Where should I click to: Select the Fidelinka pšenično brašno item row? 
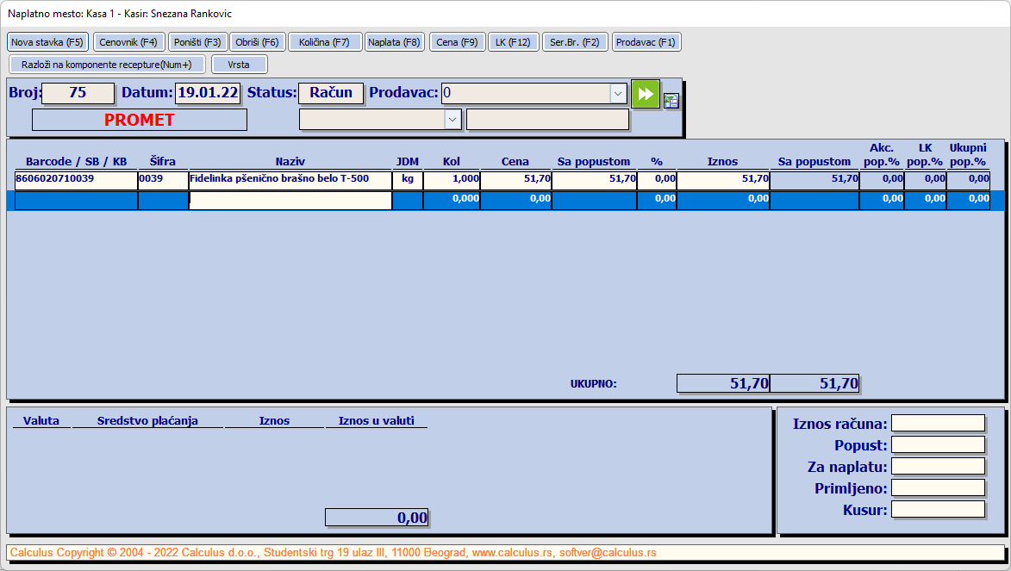(x=502, y=180)
